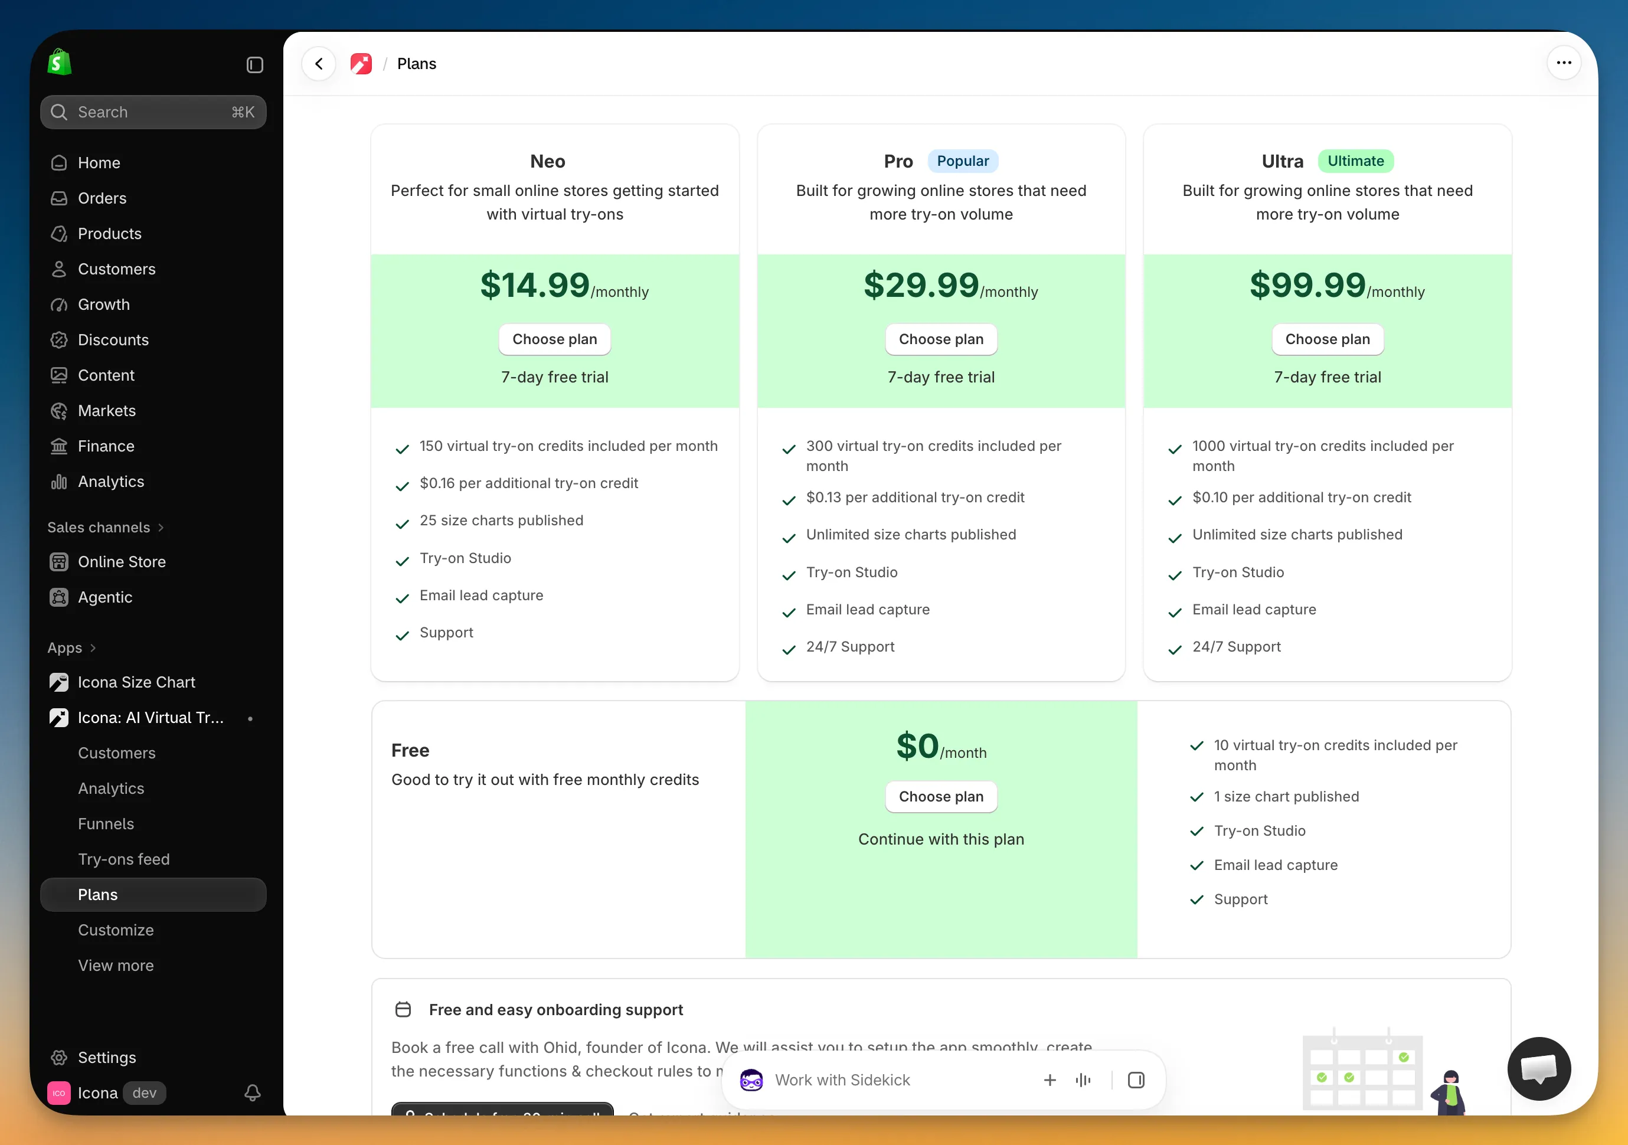Open Finance section

tap(153, 446)
